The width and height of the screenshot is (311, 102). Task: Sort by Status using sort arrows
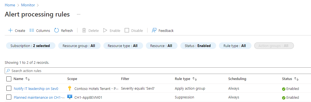tap(296, 79)
